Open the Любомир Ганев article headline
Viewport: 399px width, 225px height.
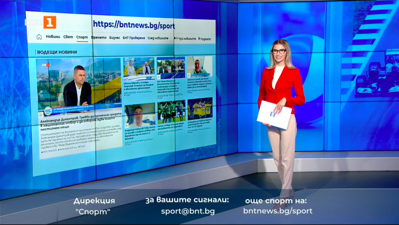[x=200, y=84]
